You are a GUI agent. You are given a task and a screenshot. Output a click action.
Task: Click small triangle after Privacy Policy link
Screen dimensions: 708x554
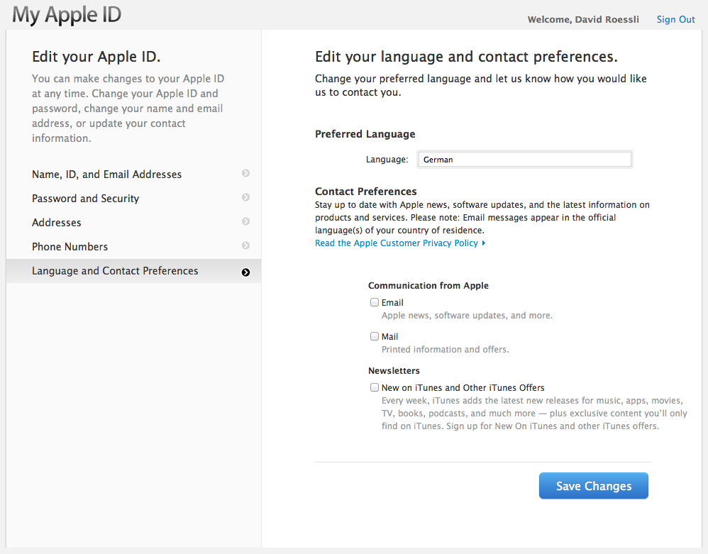tap(484, 243)
